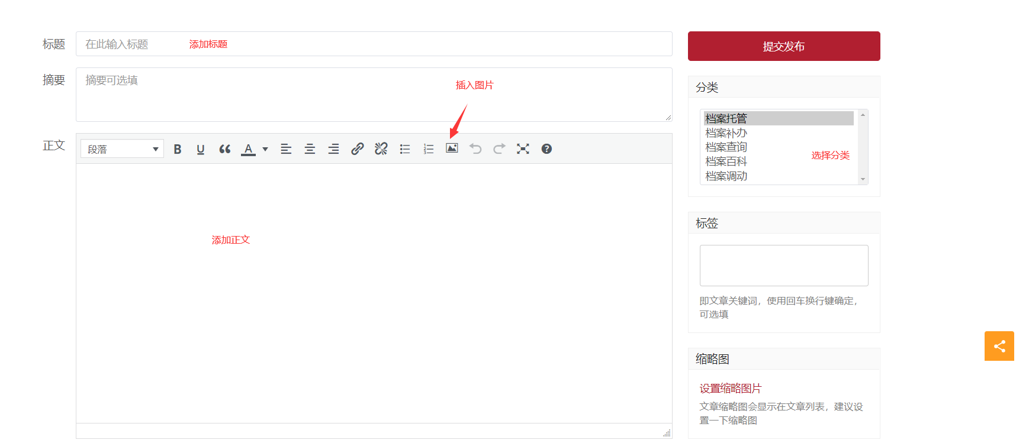The height and width of the screenshot is (443, 1029).
Task: Click the text color A icon
Action: click(249, 149)
